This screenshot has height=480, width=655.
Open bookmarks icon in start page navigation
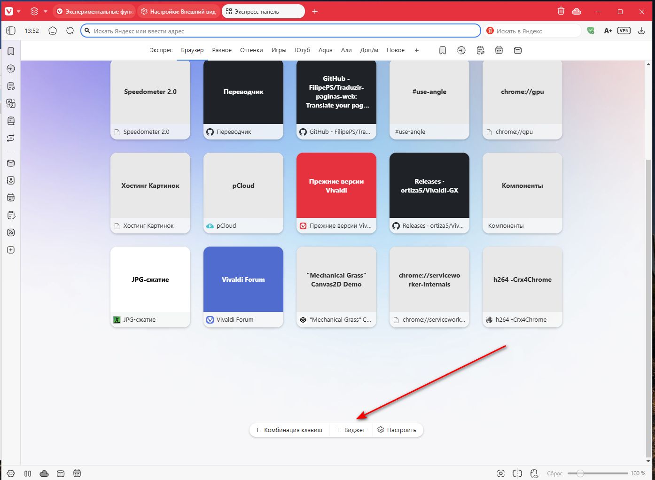pyautogui.click(x=443, y=50)
